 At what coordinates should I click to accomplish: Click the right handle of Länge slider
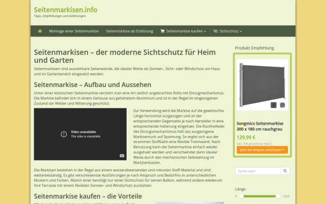[x=278, y=196]
